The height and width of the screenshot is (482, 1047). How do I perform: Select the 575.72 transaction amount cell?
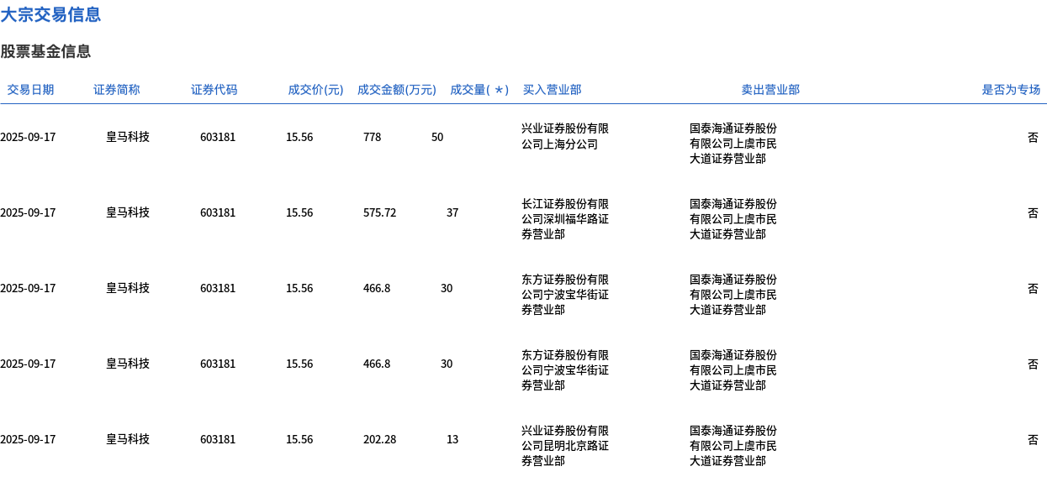click(x=379, y=212)
